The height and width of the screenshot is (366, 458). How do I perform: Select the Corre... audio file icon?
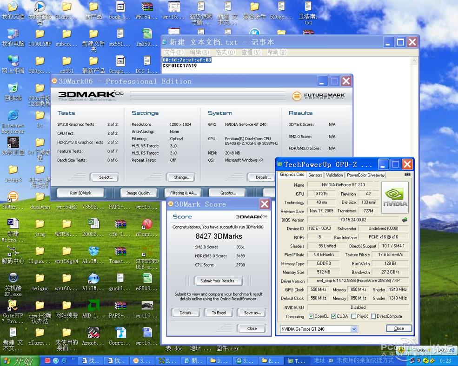coord(120,337)
